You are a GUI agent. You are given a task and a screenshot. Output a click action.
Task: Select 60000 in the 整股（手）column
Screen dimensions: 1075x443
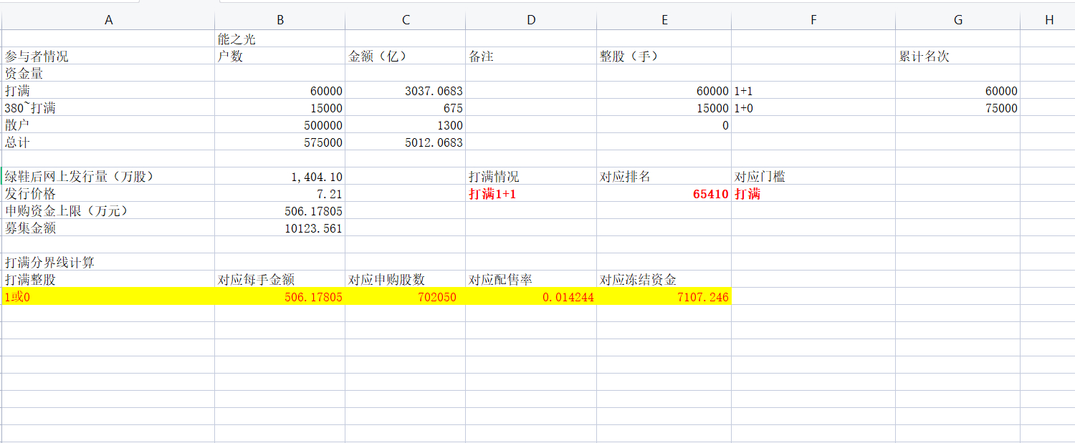[664, 91]
